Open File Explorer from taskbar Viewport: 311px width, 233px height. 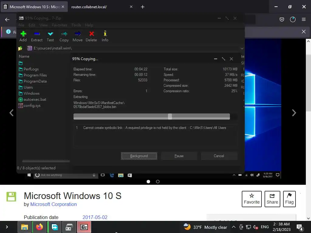(x=25, y=227)
